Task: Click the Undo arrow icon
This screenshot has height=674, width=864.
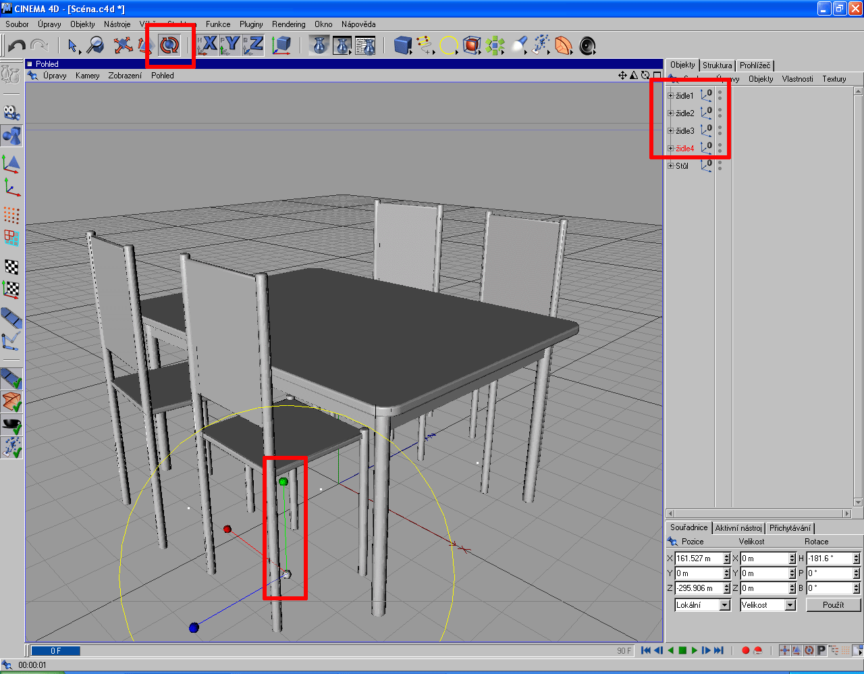Action: point(17,45)
